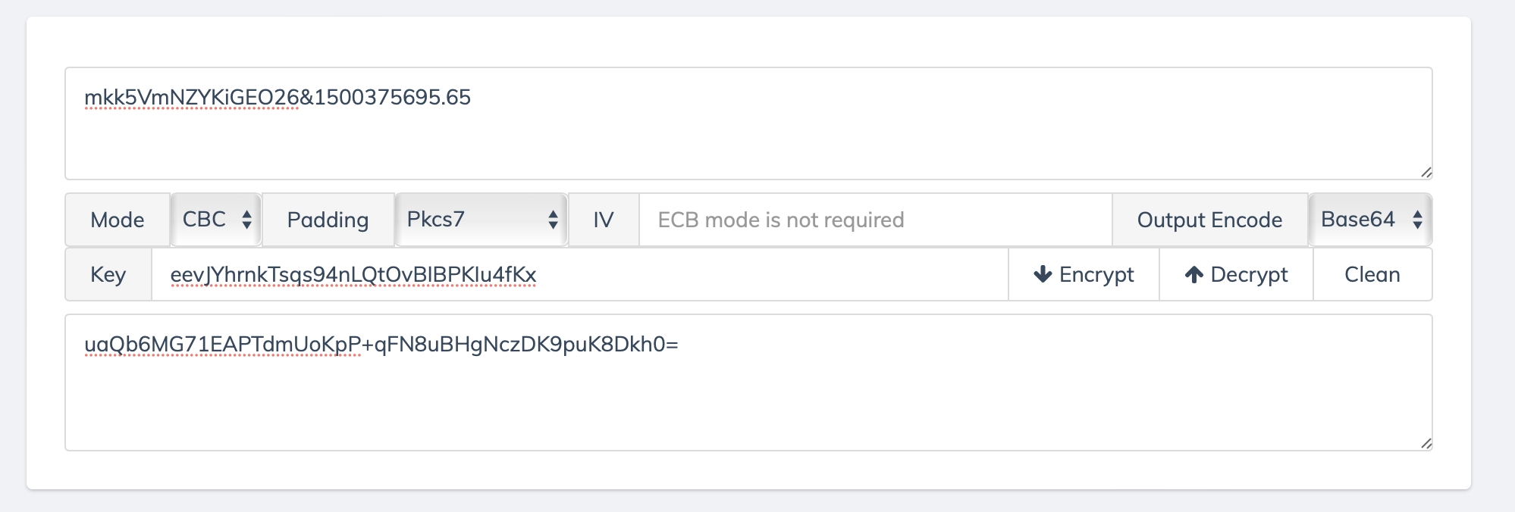Click the resize grip of the plaintext box

click(x=1426, y=172)
